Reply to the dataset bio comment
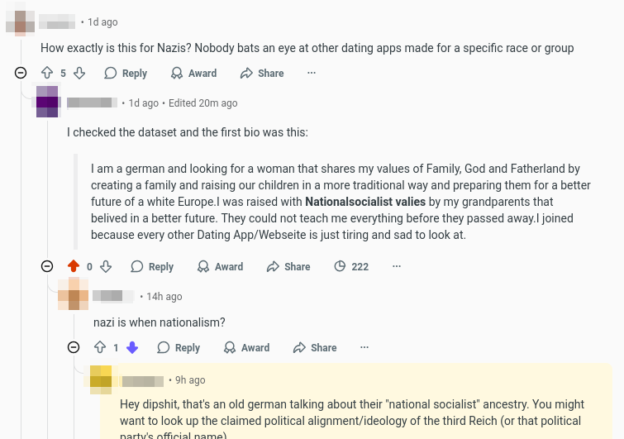Screen dimensions: 624x439 [152, 267]
